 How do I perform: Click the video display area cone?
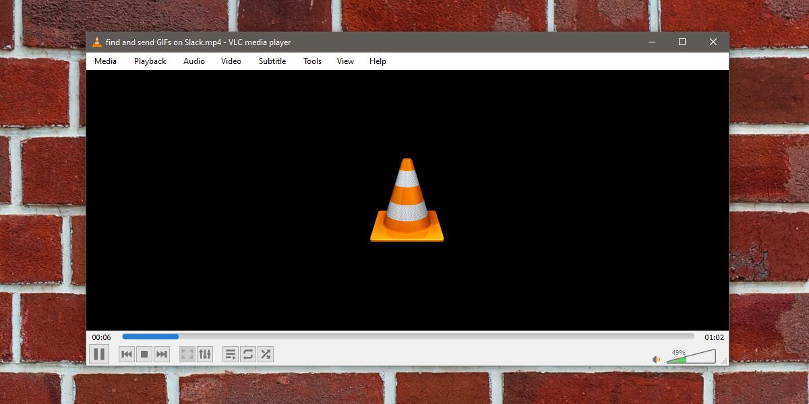pyautogui.click(x=407, y=200)
